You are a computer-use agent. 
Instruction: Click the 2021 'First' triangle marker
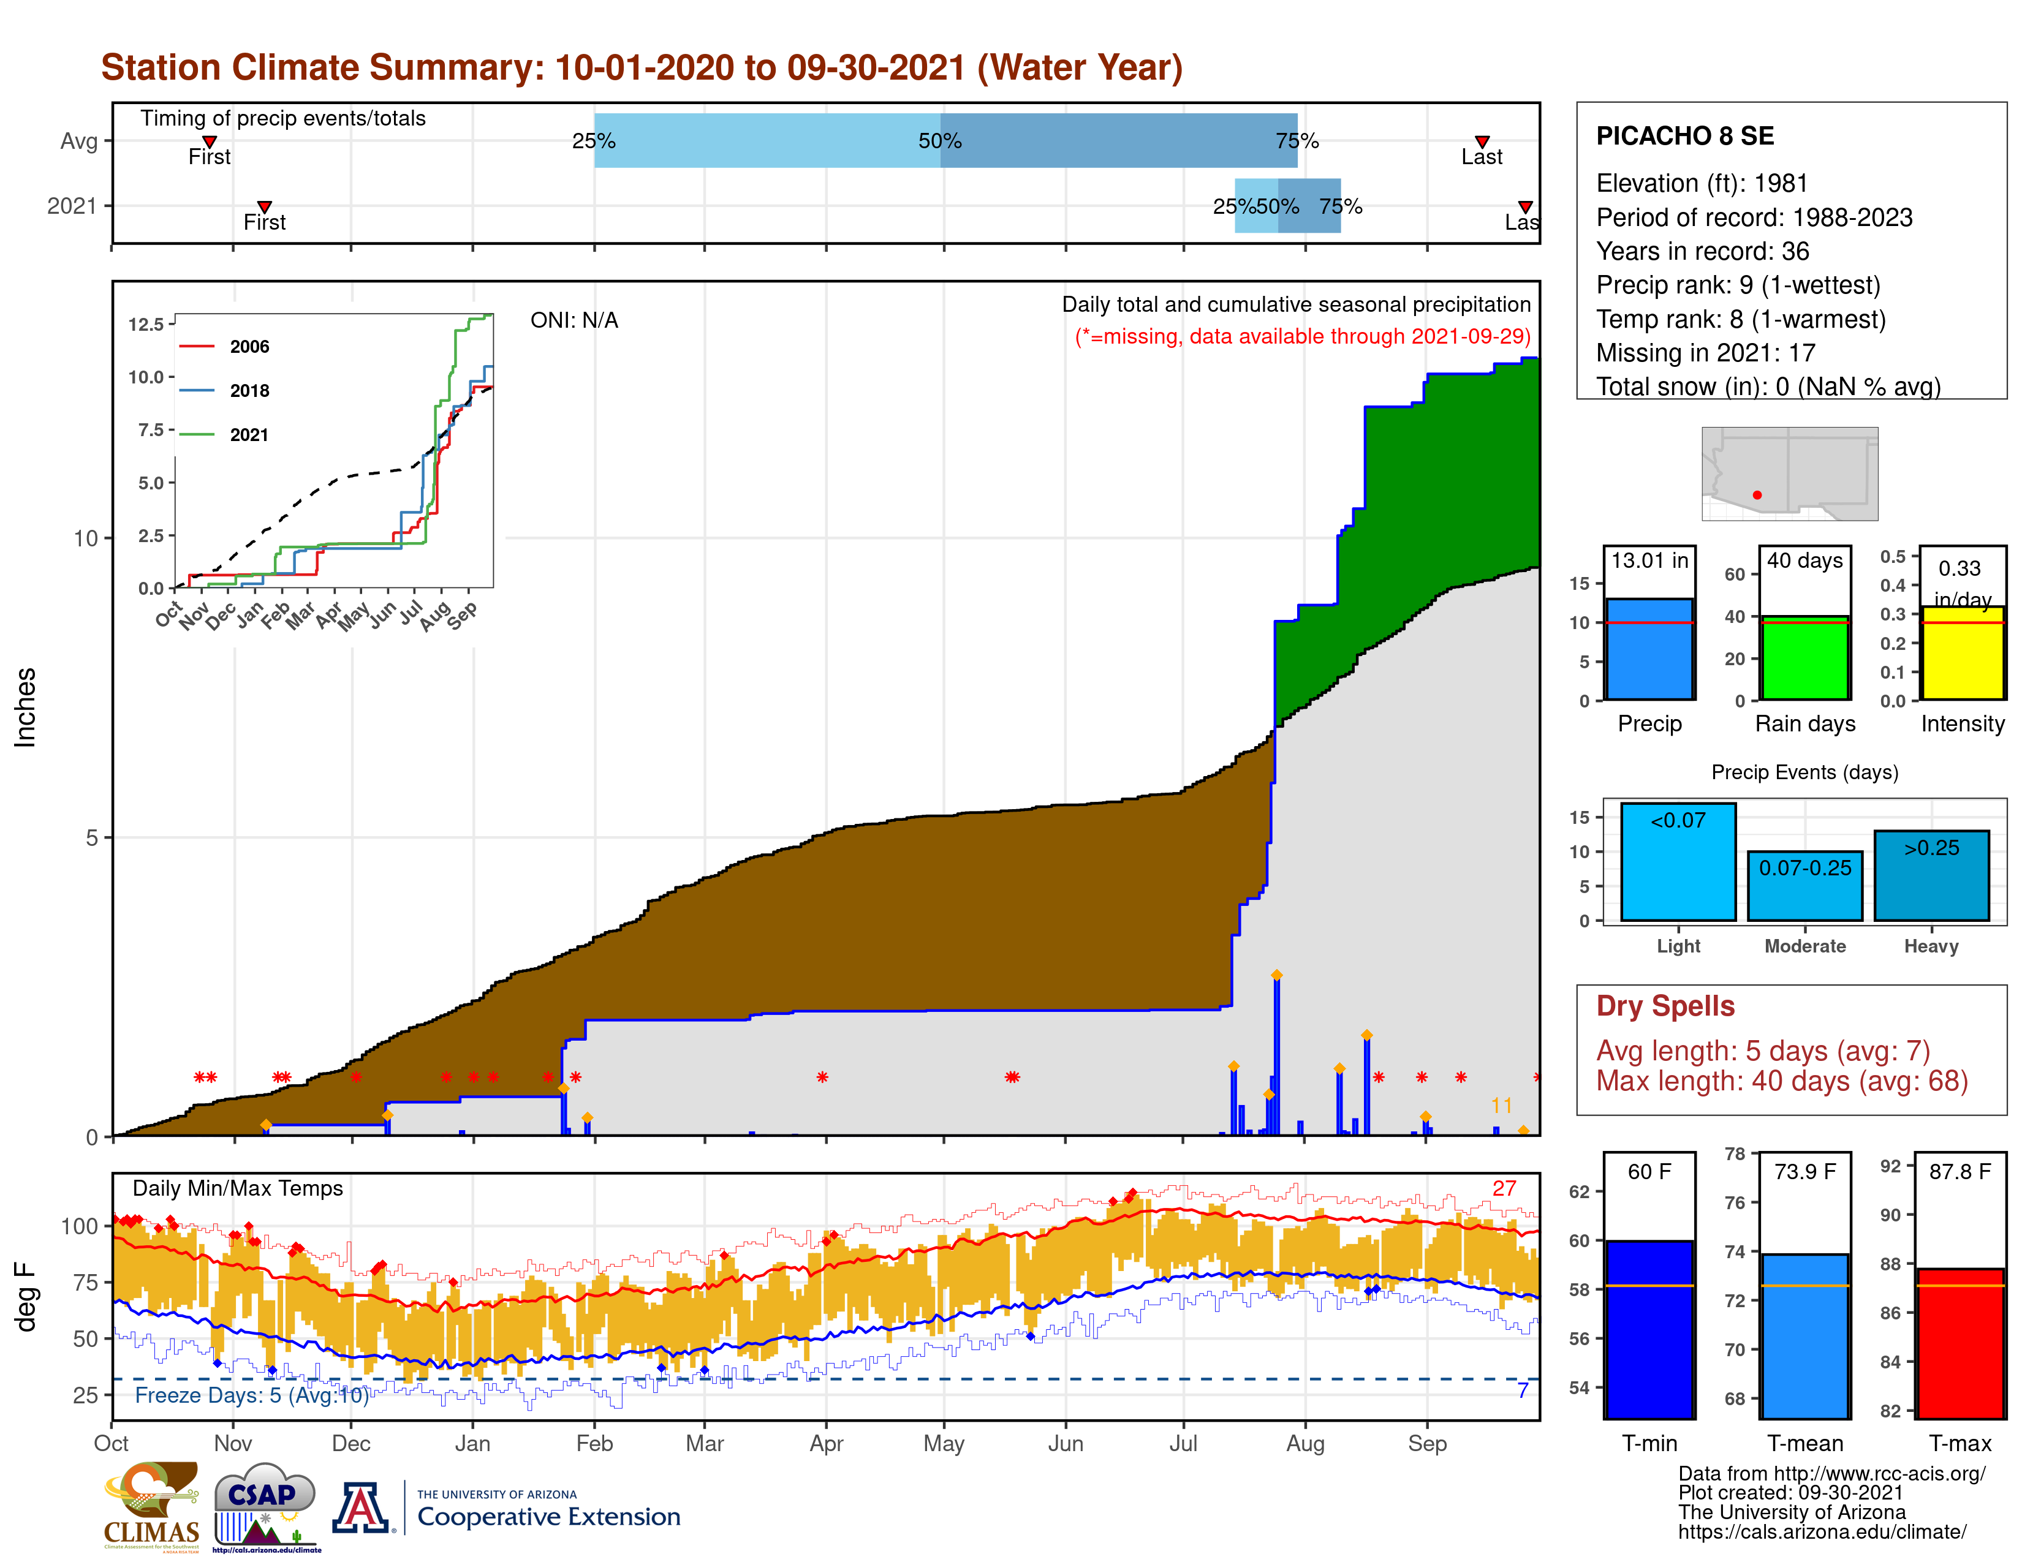pos(265,206)
